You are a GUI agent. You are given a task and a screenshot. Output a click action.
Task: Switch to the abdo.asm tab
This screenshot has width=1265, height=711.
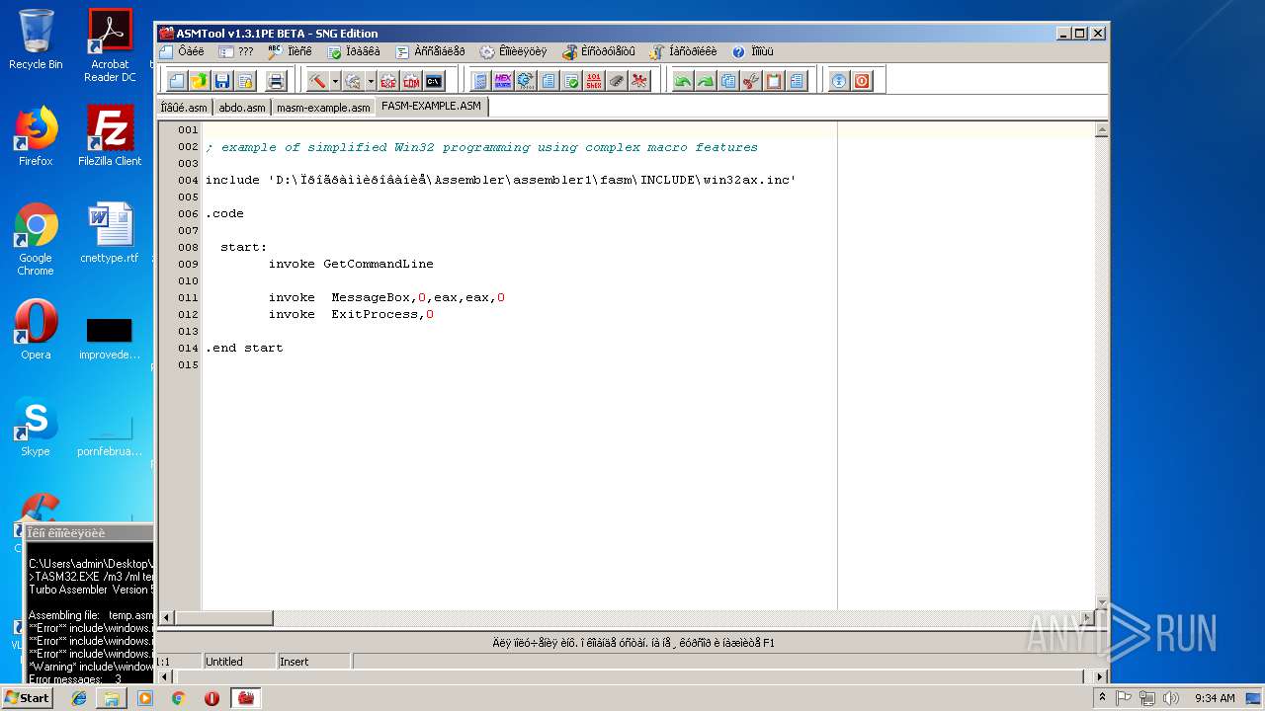click(x=242, y=108)
